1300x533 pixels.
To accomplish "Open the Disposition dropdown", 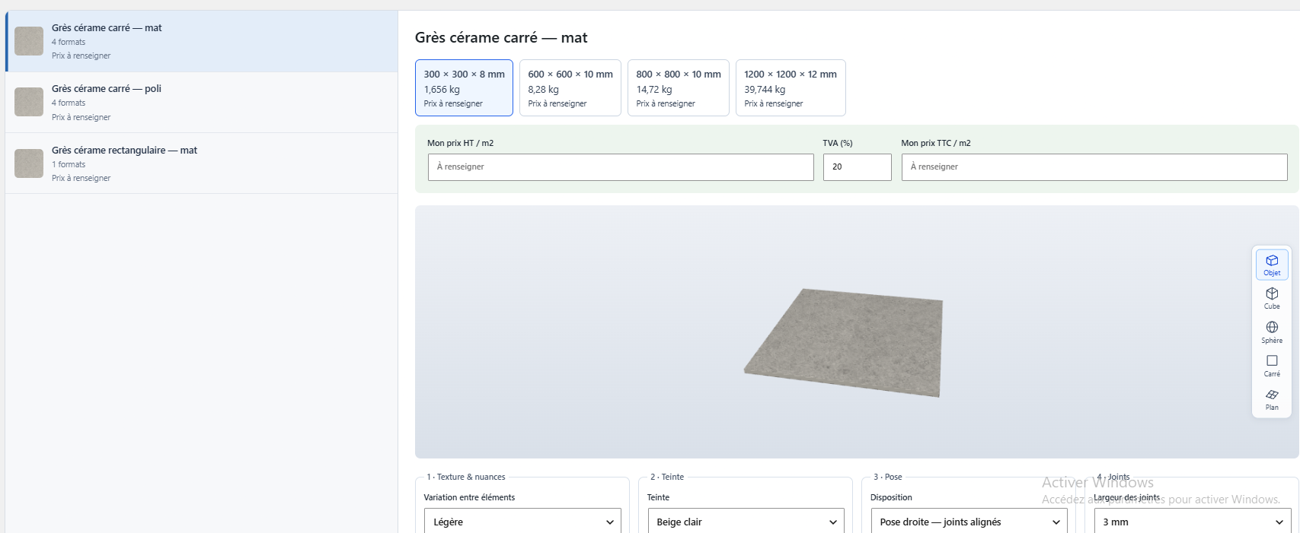I will (969, 522).
